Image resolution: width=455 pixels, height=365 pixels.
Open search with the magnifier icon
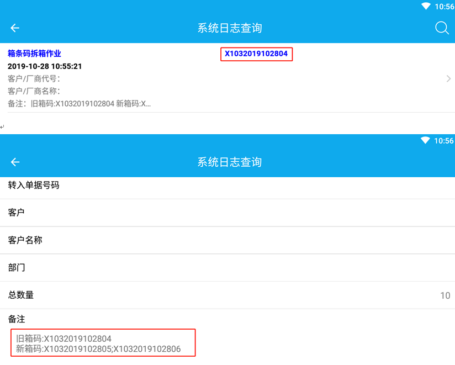(442, 28)
